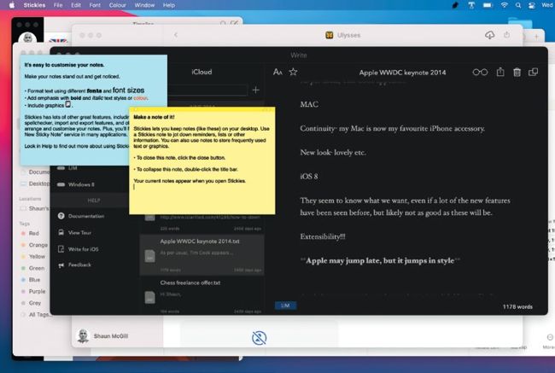
Task: Select the Documentation help item
Action: pos(85,216)
